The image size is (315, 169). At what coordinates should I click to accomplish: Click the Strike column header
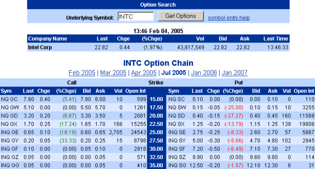pos(156,82)
